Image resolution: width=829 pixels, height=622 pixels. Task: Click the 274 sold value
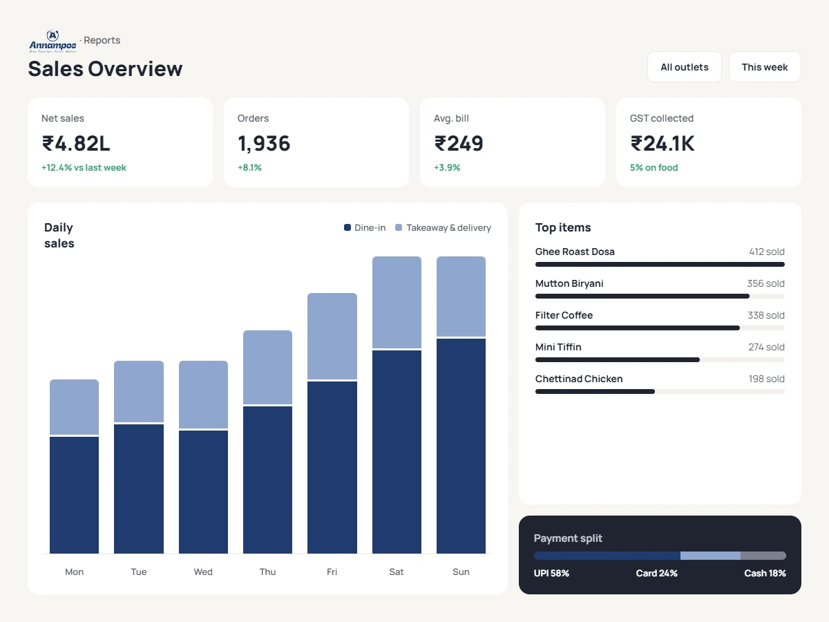766,347
